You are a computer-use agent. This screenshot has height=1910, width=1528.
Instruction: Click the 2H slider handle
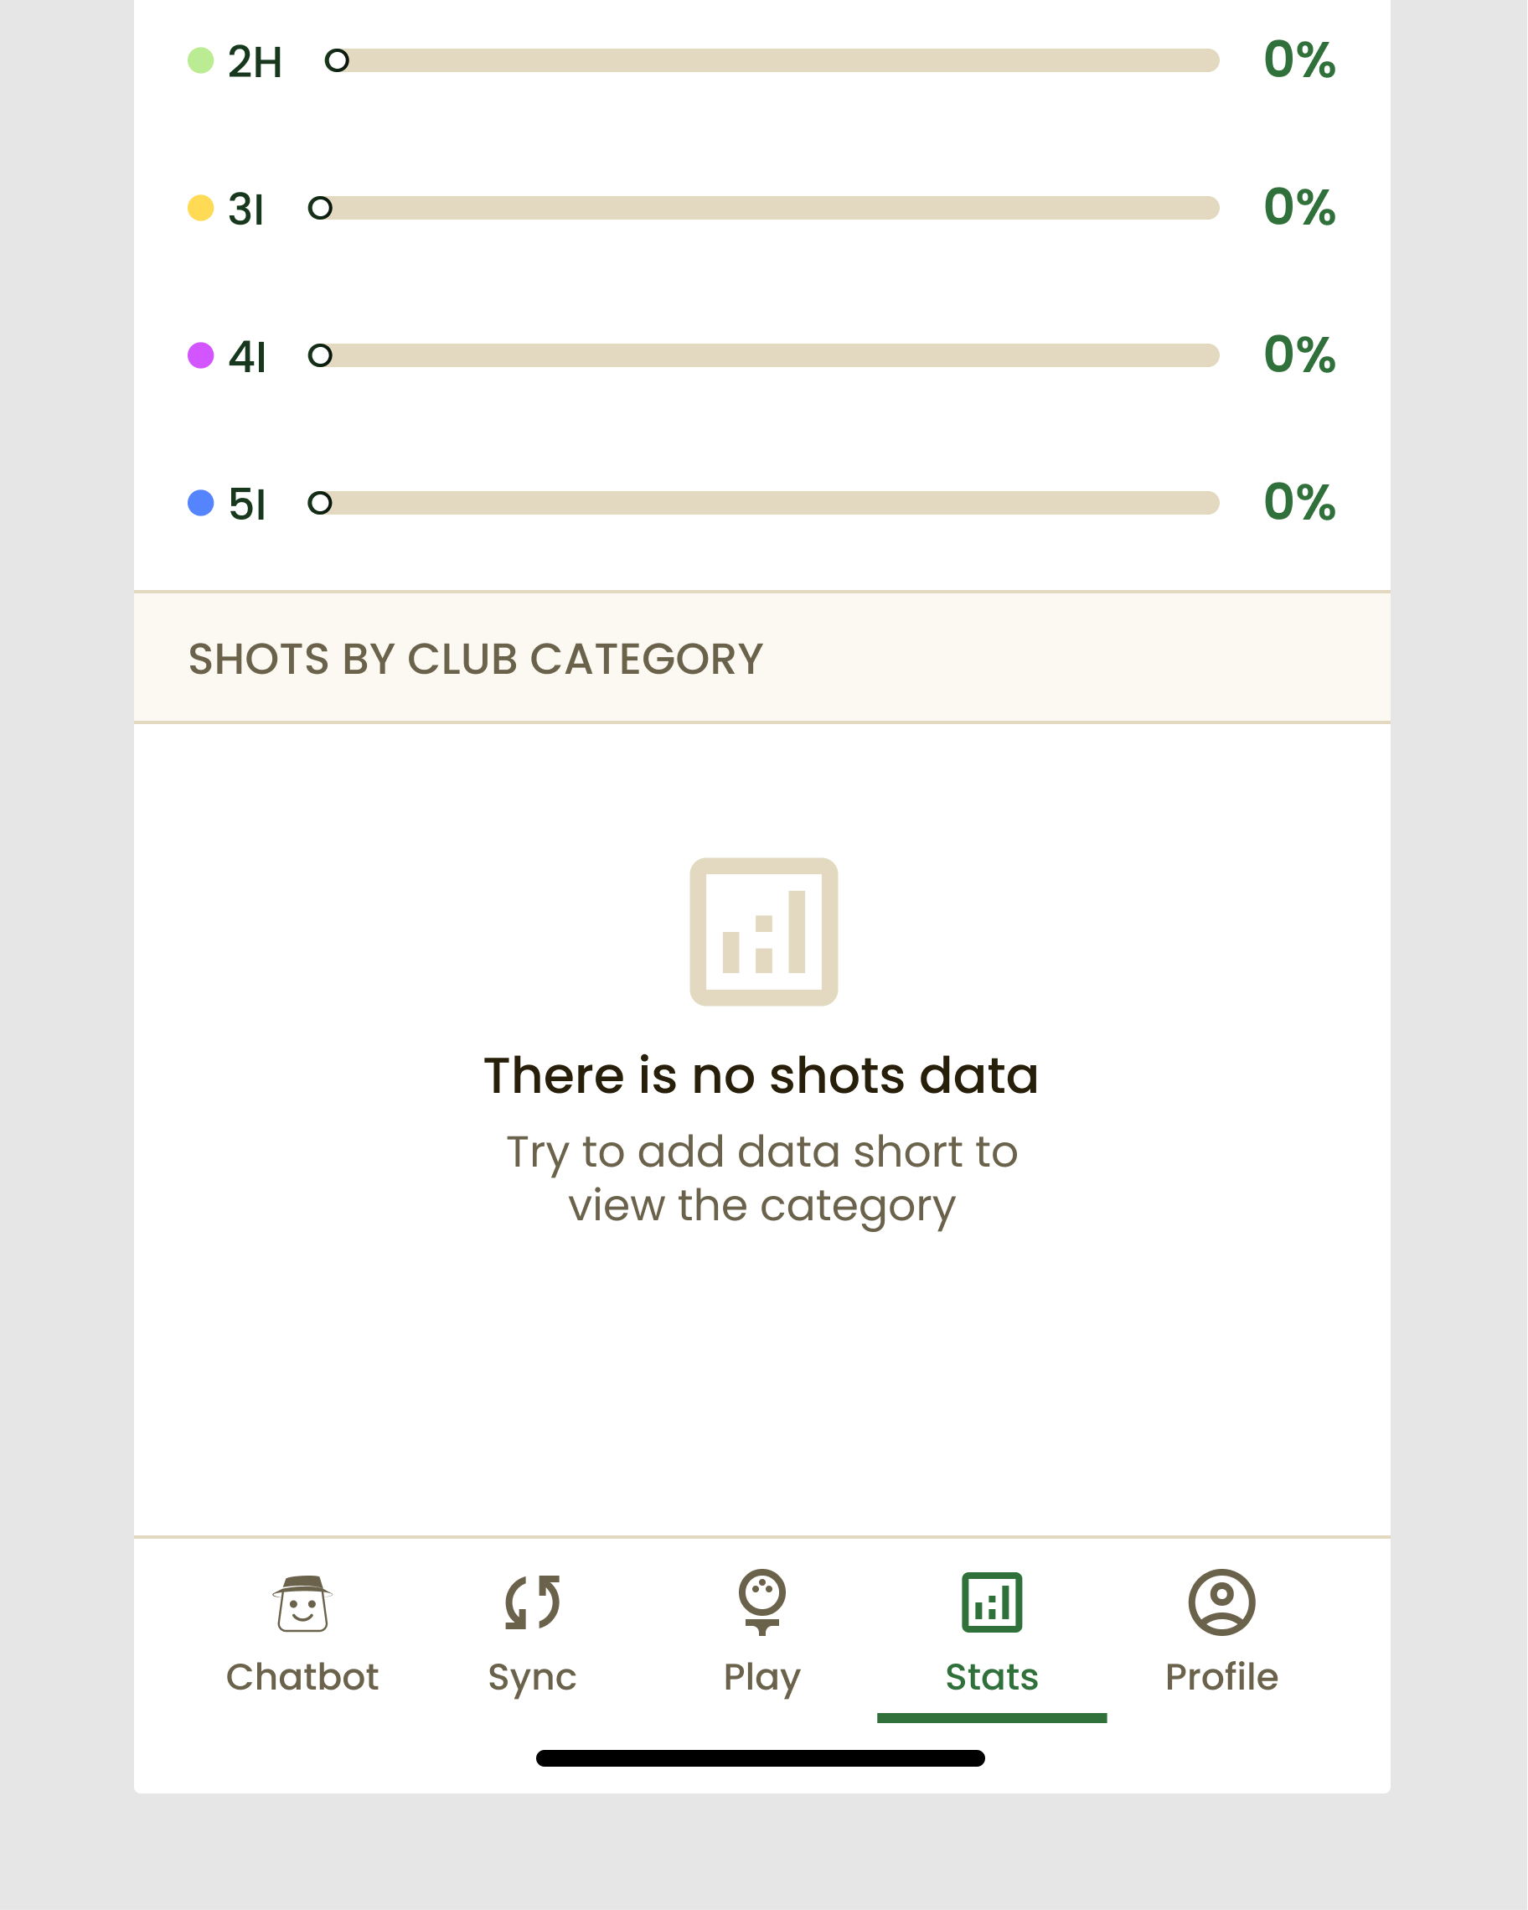click(337, 60)
